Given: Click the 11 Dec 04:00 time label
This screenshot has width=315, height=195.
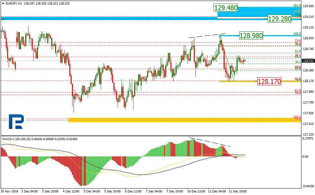Looking at the screenshot, I should point(217,191).
